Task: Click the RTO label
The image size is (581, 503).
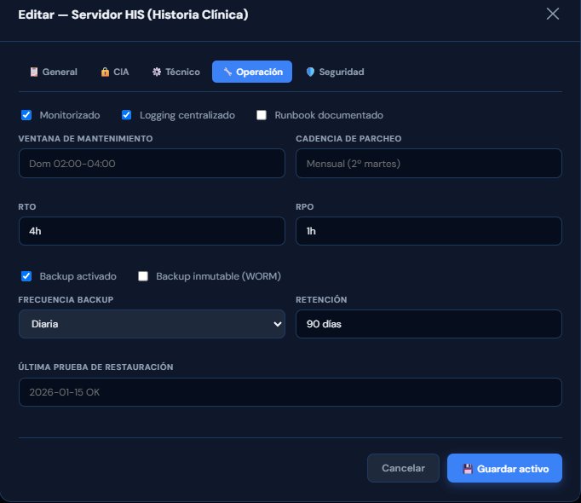Action: (27, 206)
